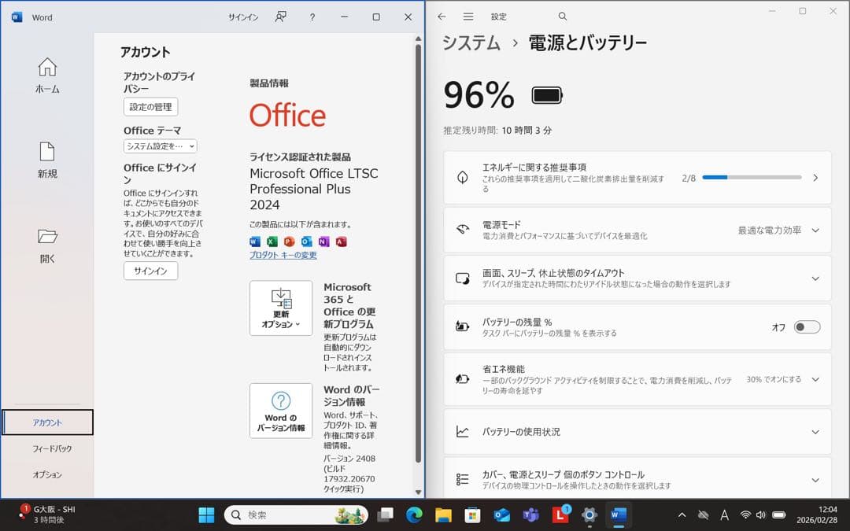Open Task View from taskbar
This screenshot has height=531, width=850.
pos(386,514)
